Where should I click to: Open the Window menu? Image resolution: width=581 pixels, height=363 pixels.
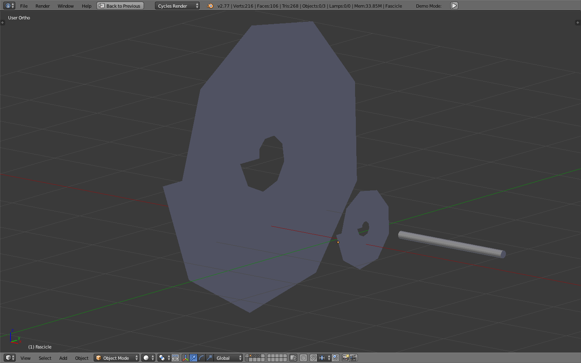[65, 6]
